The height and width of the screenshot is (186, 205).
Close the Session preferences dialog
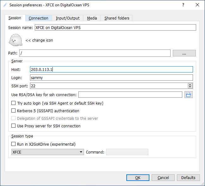(x=197, y=5)
